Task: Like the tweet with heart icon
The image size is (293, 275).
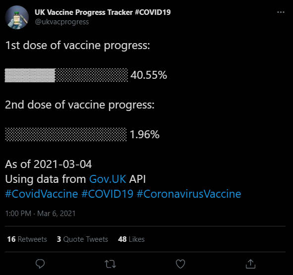Action: (x=180, y=264)
